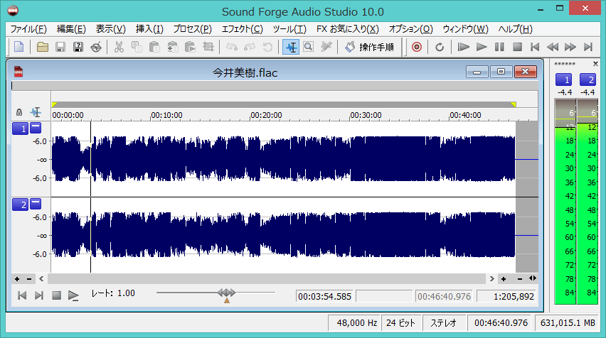Open the 表示(V) menu
This screenshot has height=338, width=606.
tap(110, 29)
